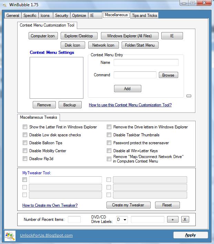
Task: Open the Tips and Tricks tab
Action: click(x=144, y=16)
